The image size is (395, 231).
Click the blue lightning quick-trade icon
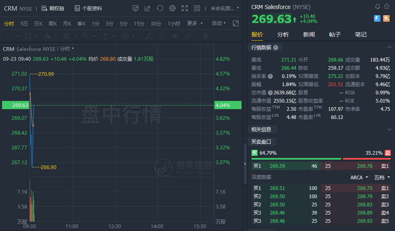377,18
